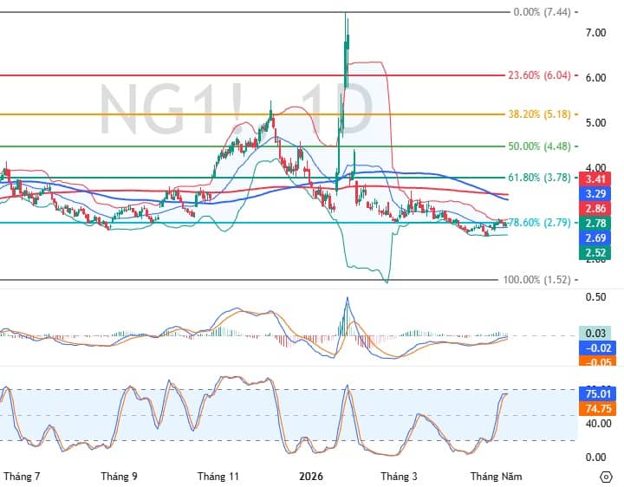Click the stochastic 74.75 value tag
The width and height of the screenshot is (624, 487).
598,409
